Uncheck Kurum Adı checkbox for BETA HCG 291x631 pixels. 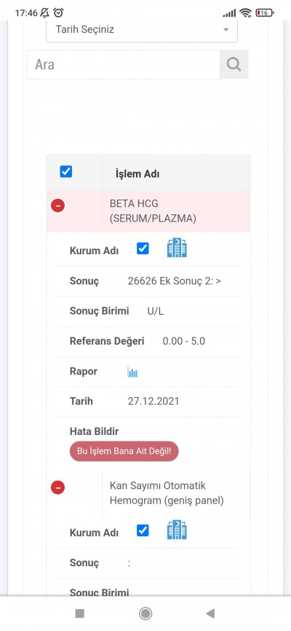click(x=143, y=248)
